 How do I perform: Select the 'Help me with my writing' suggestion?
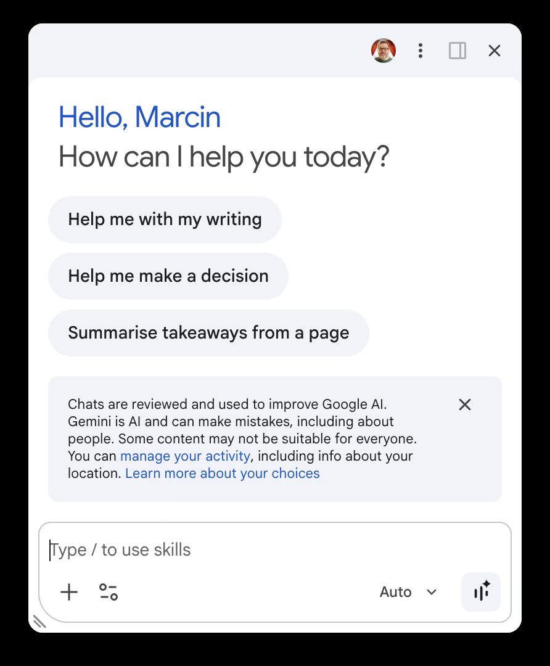pos(165,220)
